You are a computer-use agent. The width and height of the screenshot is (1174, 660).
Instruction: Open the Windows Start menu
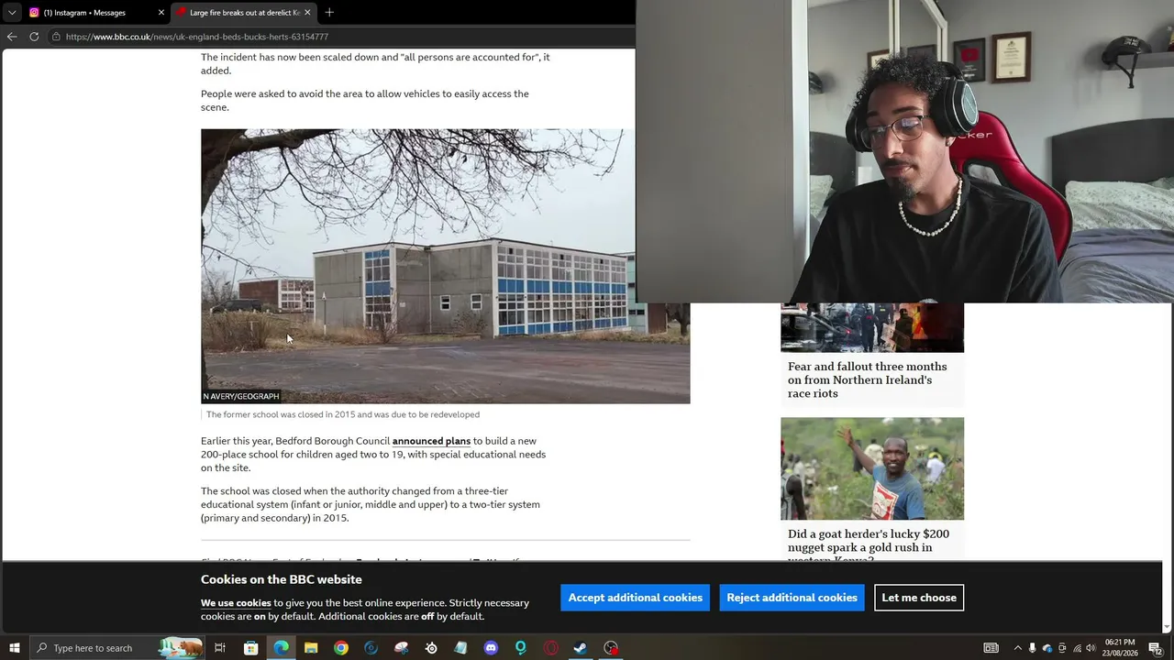coord(15,648)
